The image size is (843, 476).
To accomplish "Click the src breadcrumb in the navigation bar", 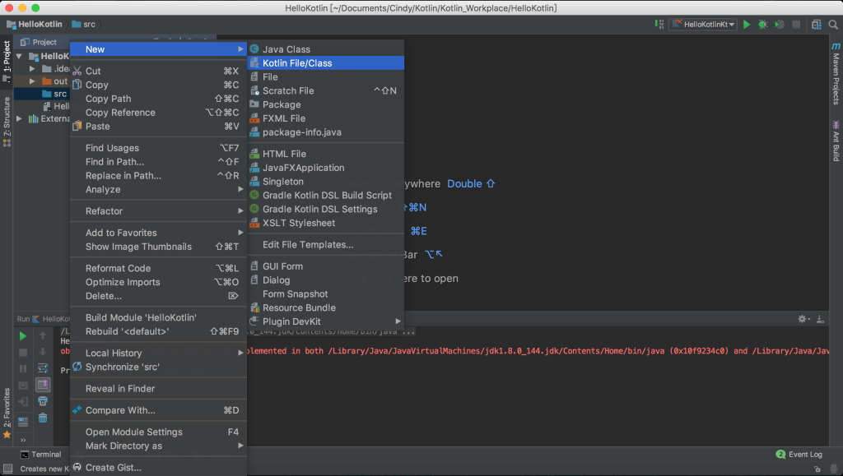I will point(83,24).
